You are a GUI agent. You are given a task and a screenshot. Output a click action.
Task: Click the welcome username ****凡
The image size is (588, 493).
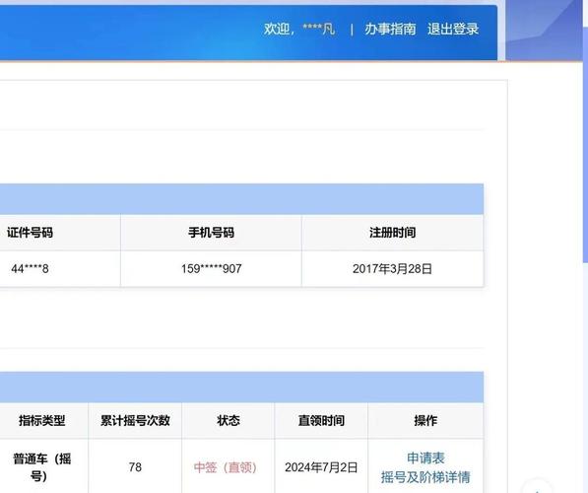coord(318,29)
